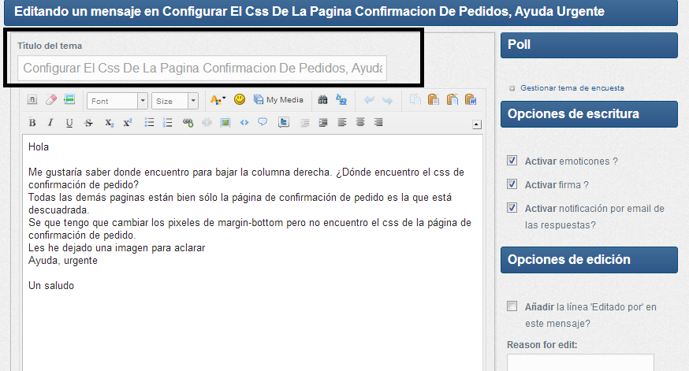The height and width of the screenshot is (371, 689).
Task: Click the Opciones de edición header
Action: tap(589, 260)
